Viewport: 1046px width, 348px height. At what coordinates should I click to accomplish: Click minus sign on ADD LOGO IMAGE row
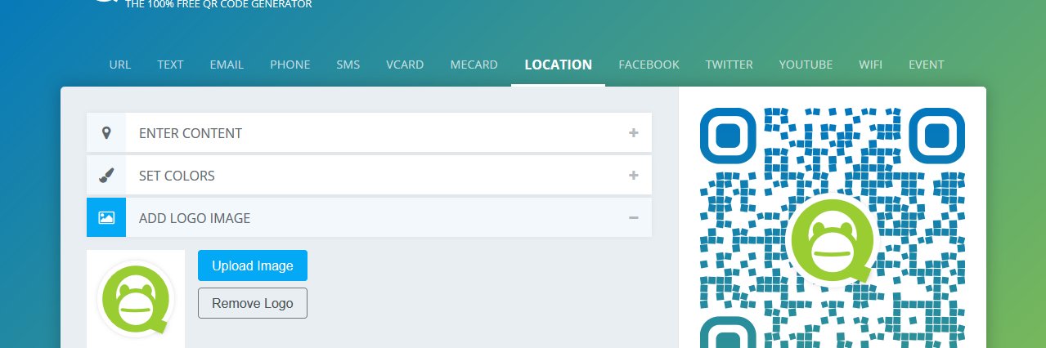tap(633, 217)
